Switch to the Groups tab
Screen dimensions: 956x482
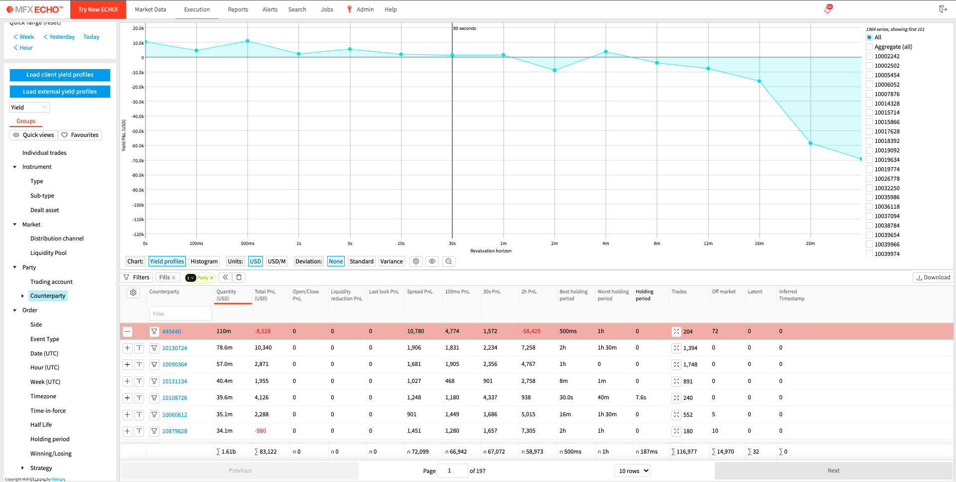coord(26,121)
